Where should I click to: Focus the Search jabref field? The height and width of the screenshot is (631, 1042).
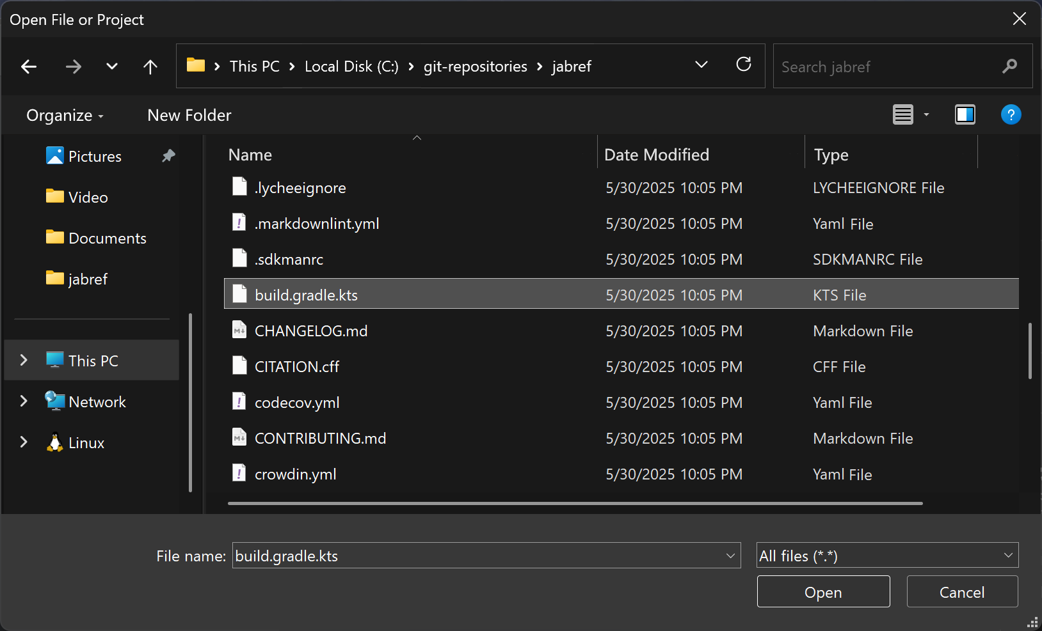click(902, 66)
